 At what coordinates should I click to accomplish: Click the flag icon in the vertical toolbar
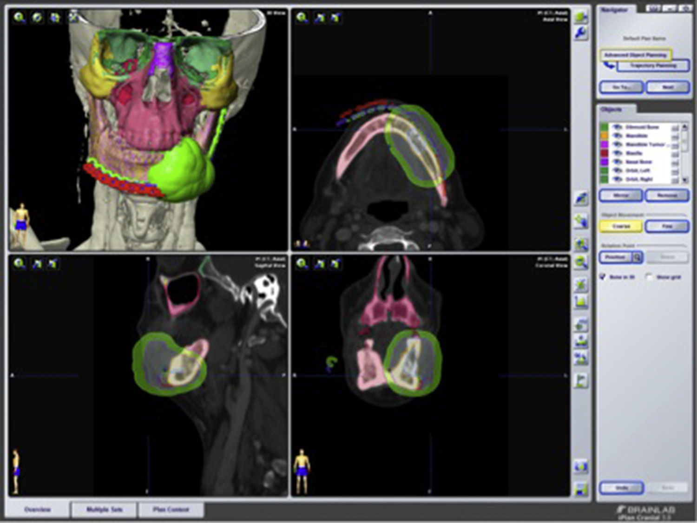point(581,381)
